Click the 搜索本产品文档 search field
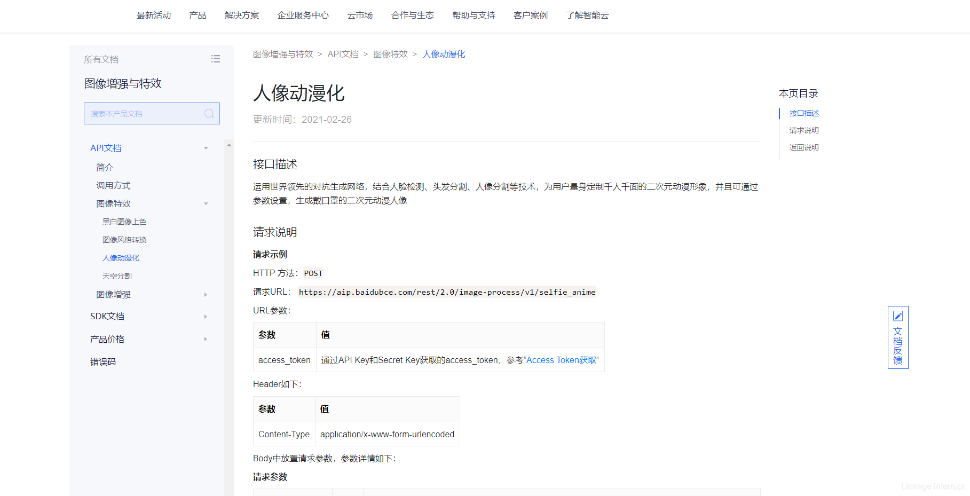Screen dimensions: 970x496 144,113
